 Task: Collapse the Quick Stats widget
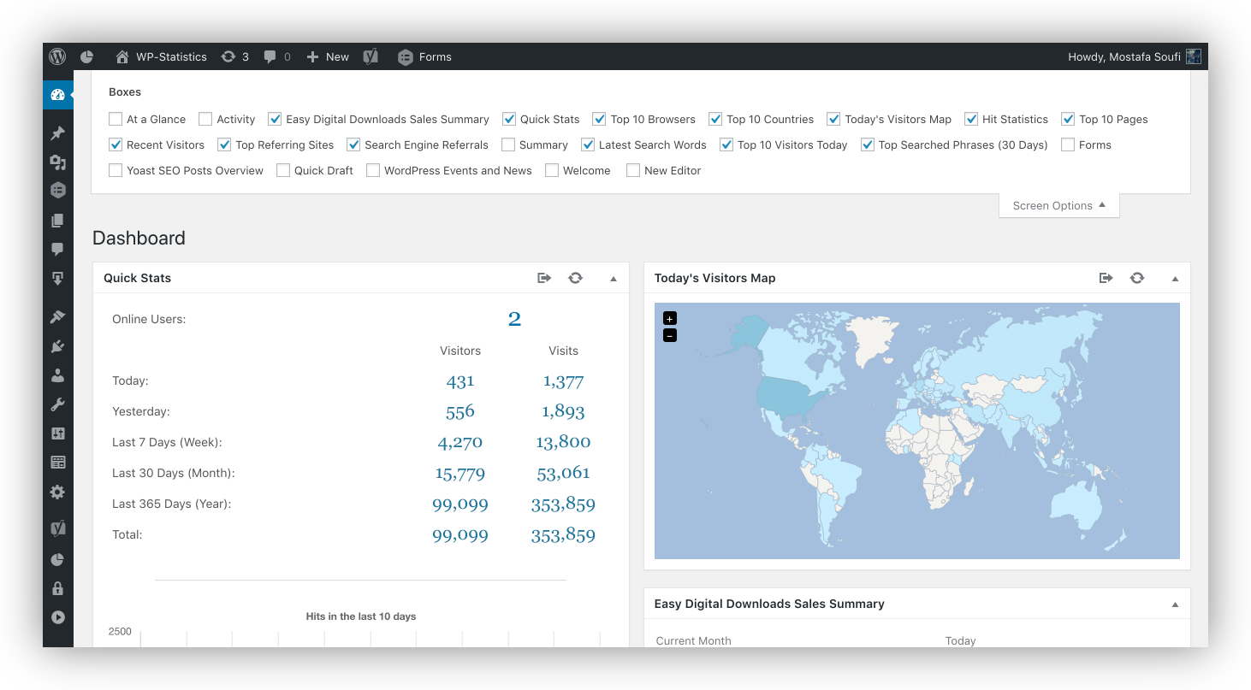[614, 279]
